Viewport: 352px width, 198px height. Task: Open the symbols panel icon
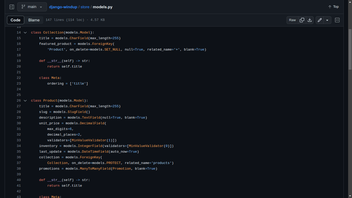[337, 20]
